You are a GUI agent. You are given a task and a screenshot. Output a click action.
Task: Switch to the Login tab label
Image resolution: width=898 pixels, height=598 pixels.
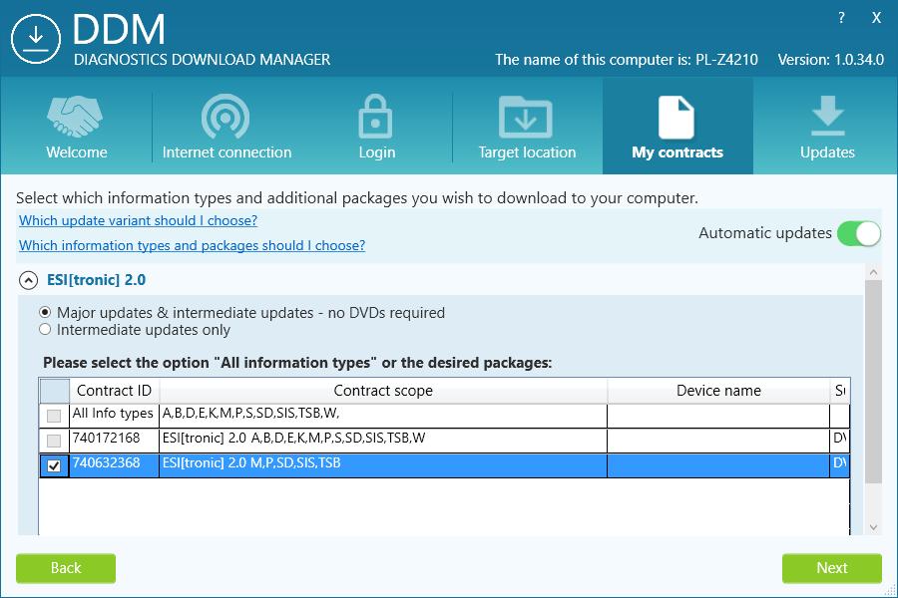click(x=377, y=152)
